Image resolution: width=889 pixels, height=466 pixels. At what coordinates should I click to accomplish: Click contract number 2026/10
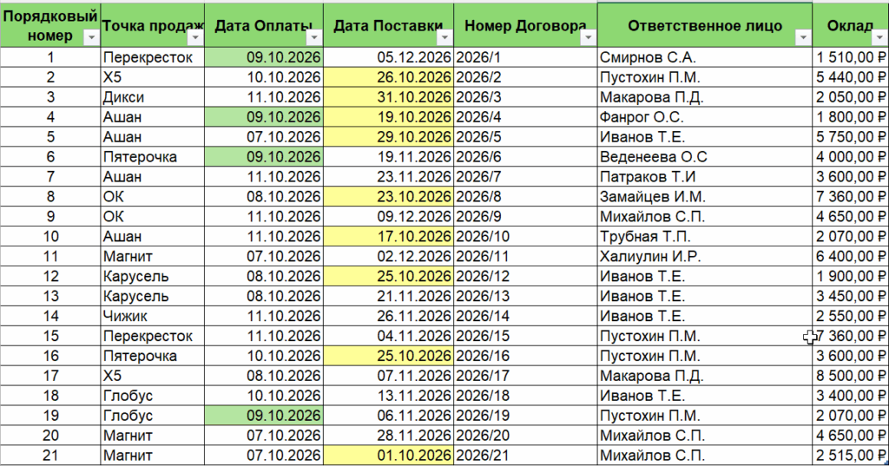(525, 236)
